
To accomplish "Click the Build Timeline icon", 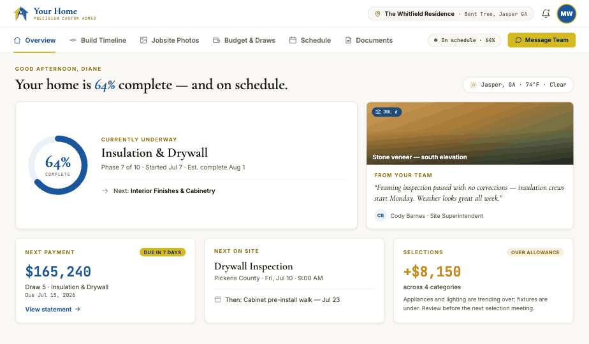I will pyautogui.click(x=73, y=40).
